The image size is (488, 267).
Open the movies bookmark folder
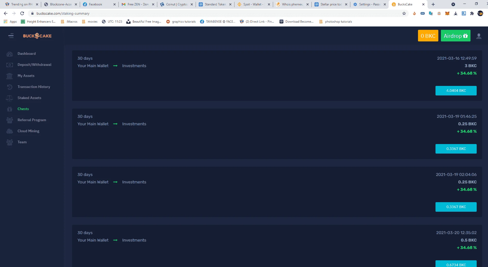point(90,22)
